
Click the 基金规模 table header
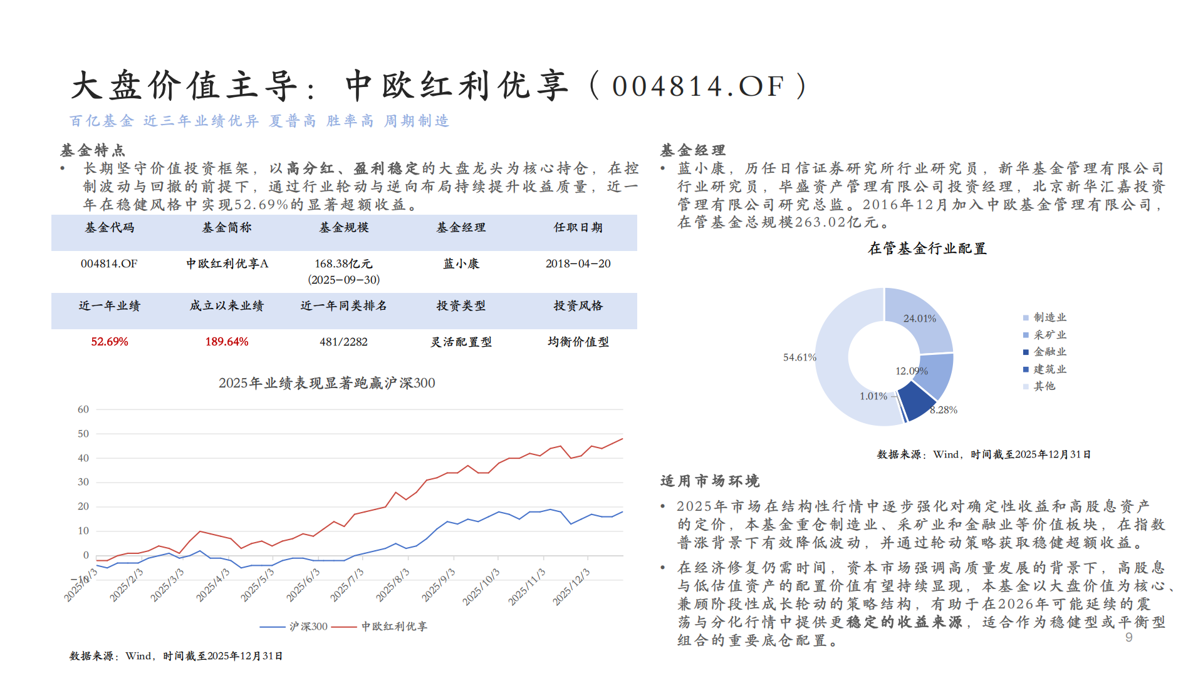point(344,228)
